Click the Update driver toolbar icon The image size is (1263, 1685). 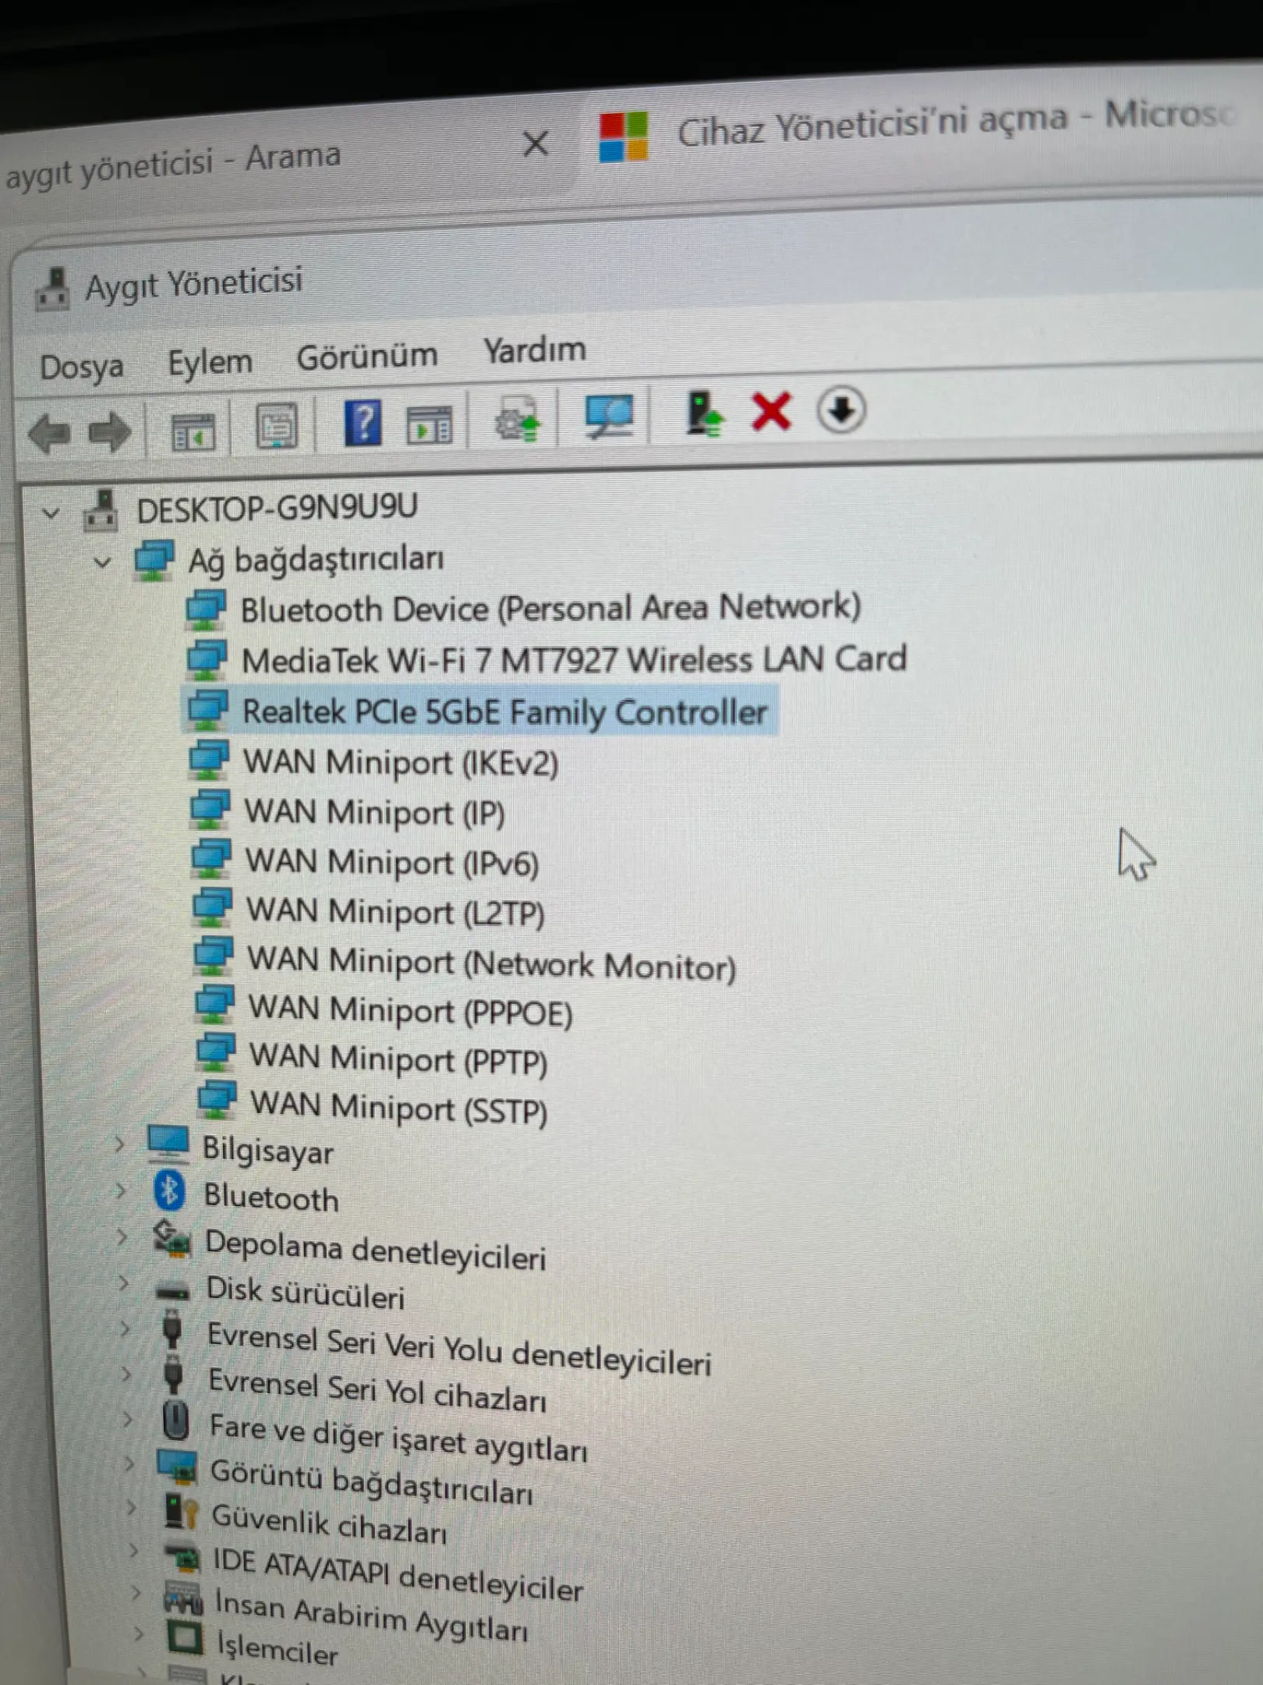tap(518, 419)
